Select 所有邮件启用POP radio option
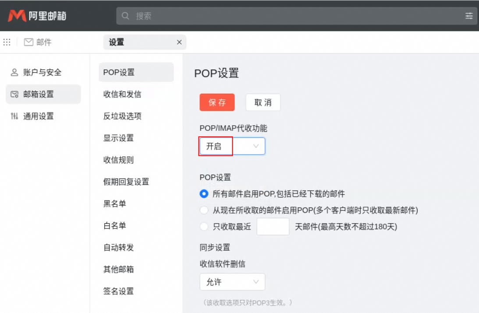The width and height of the screenshot is (479, 313). (x=204, y=193)
